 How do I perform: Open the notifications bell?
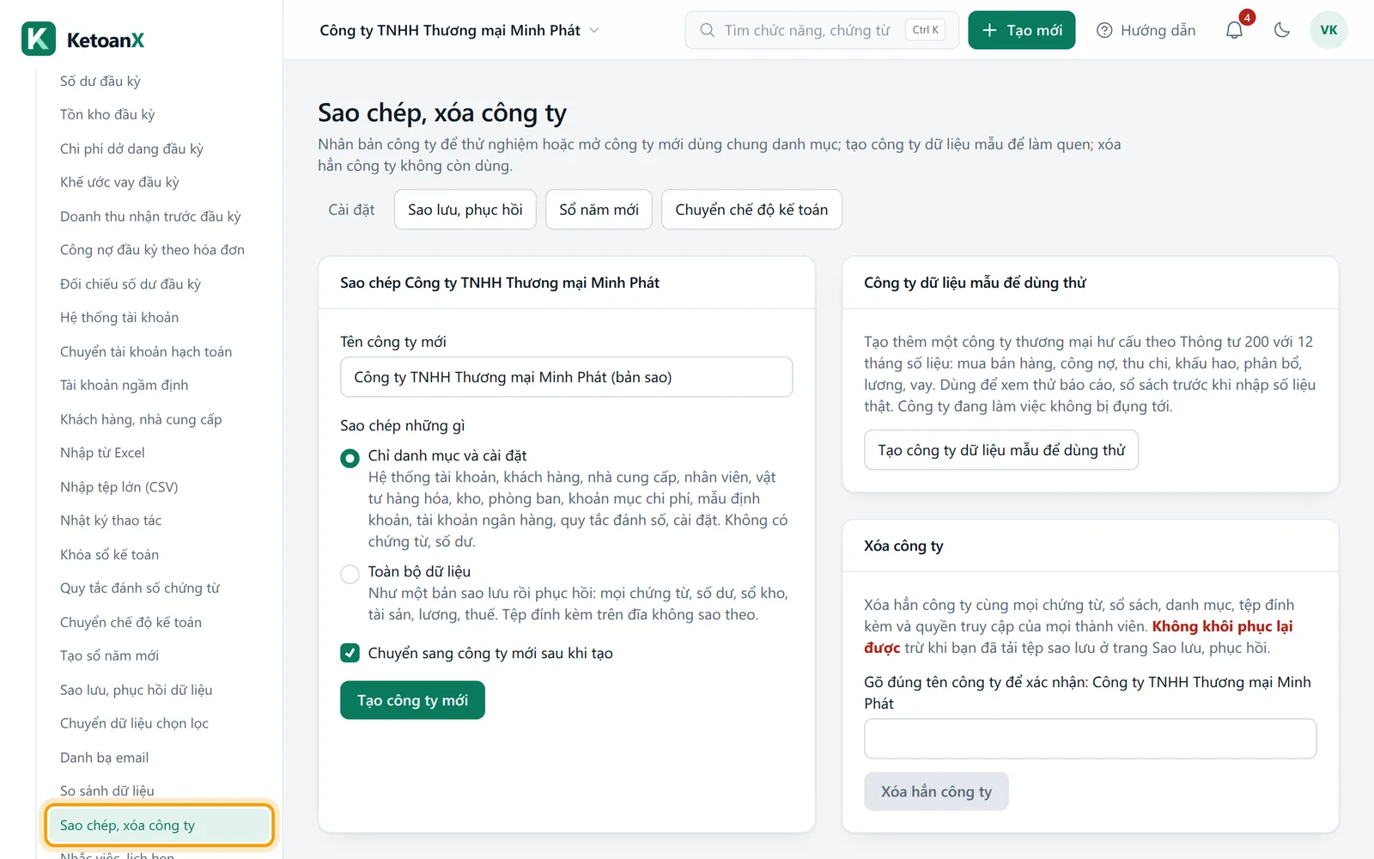click(1234, 30)
